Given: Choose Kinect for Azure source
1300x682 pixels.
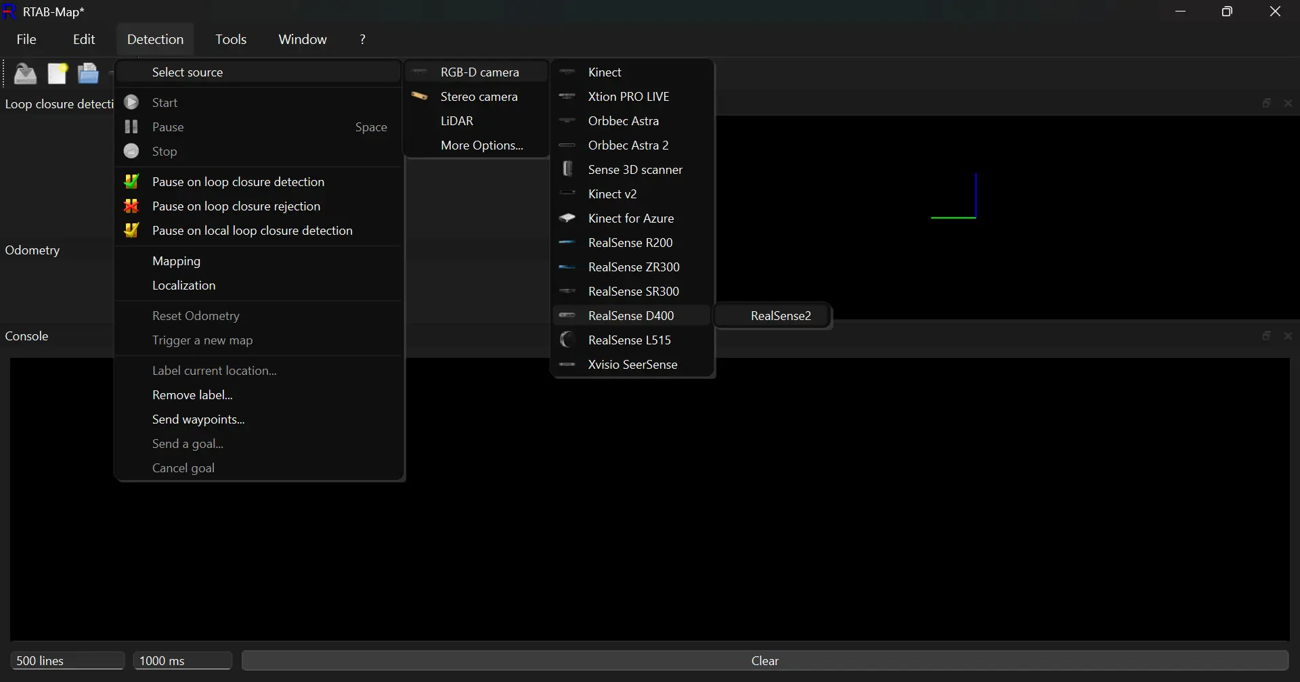Looking at the screenshot, I should 632,219.
